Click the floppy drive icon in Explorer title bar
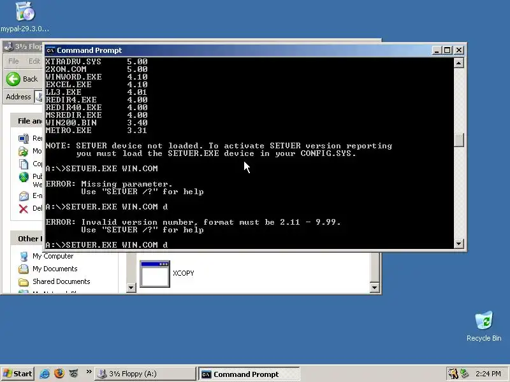The image size is (510, 382). pyautogui.click(x=8, y=46)
